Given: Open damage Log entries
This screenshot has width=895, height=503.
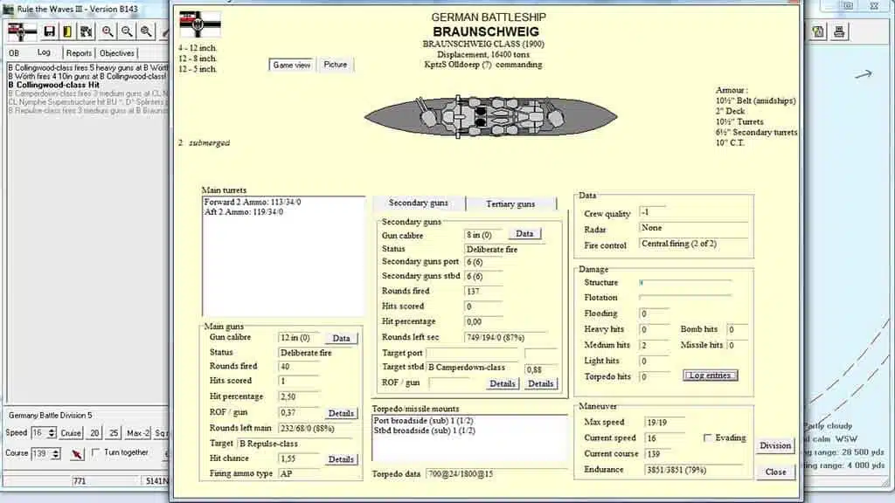Looking at the screenshot, I should click(x=710, y=376).
